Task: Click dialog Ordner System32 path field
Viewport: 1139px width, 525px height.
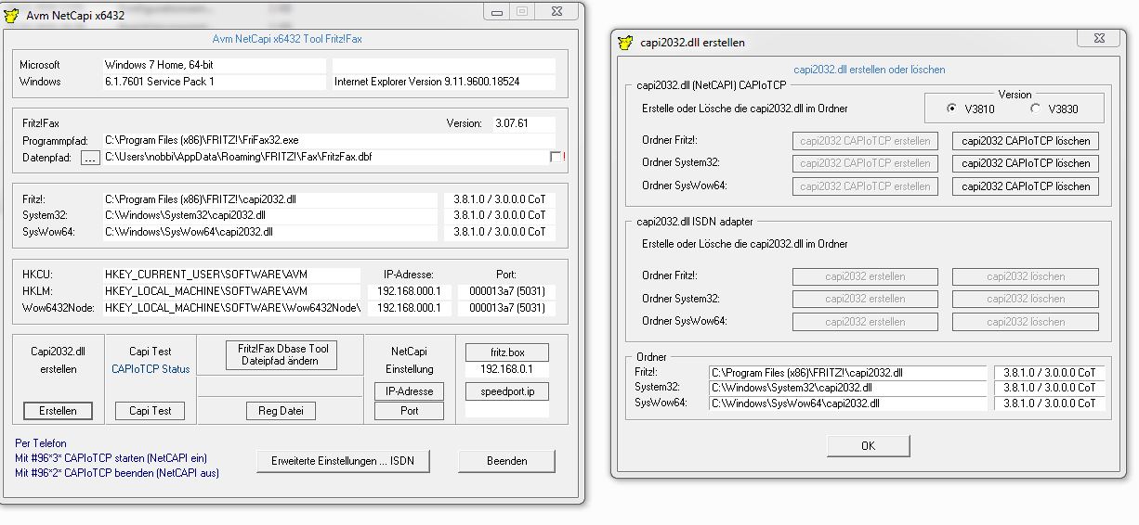Action: click(x=847, y=388)
